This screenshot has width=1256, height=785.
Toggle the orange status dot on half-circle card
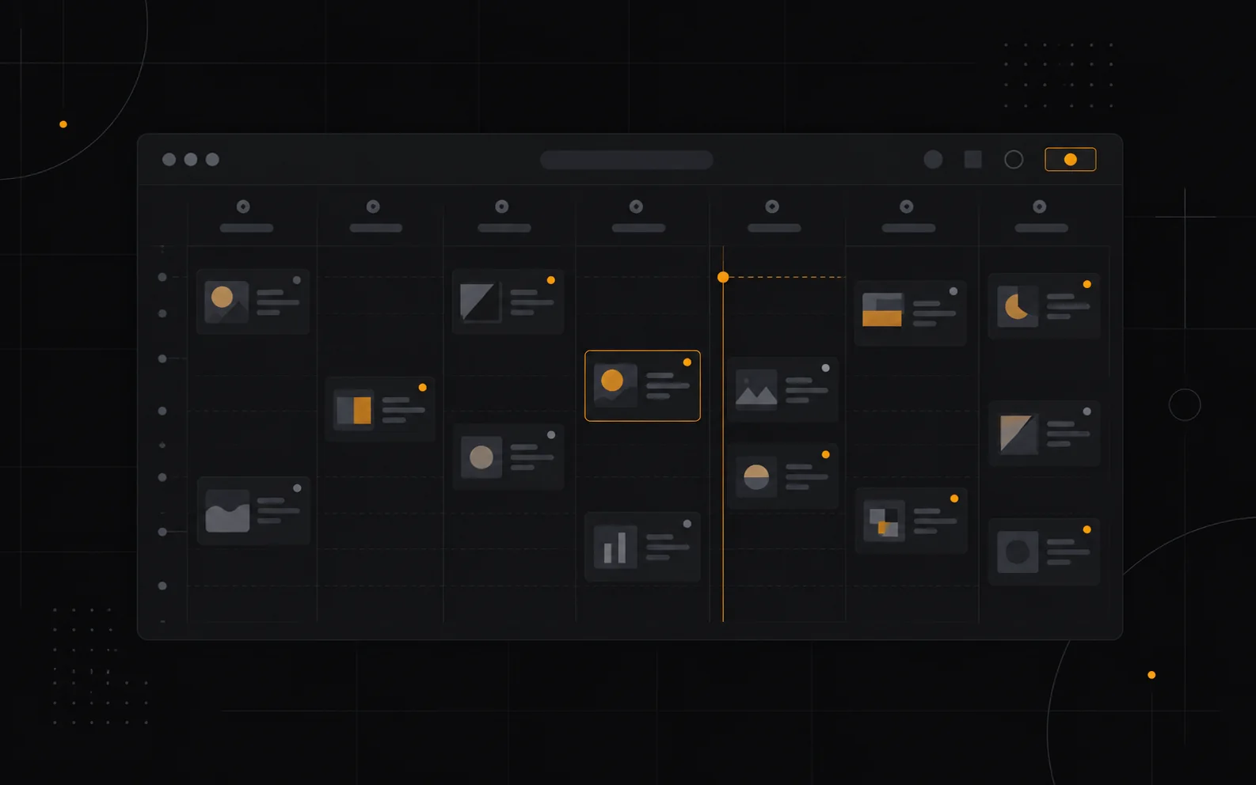tap(826, 454)
